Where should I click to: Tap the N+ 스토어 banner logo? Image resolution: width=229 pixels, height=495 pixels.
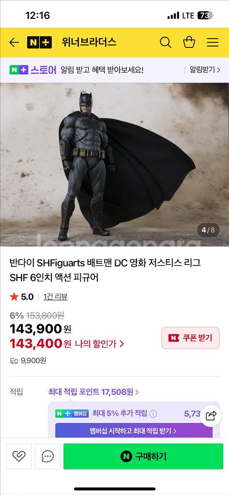coord(32,70)
